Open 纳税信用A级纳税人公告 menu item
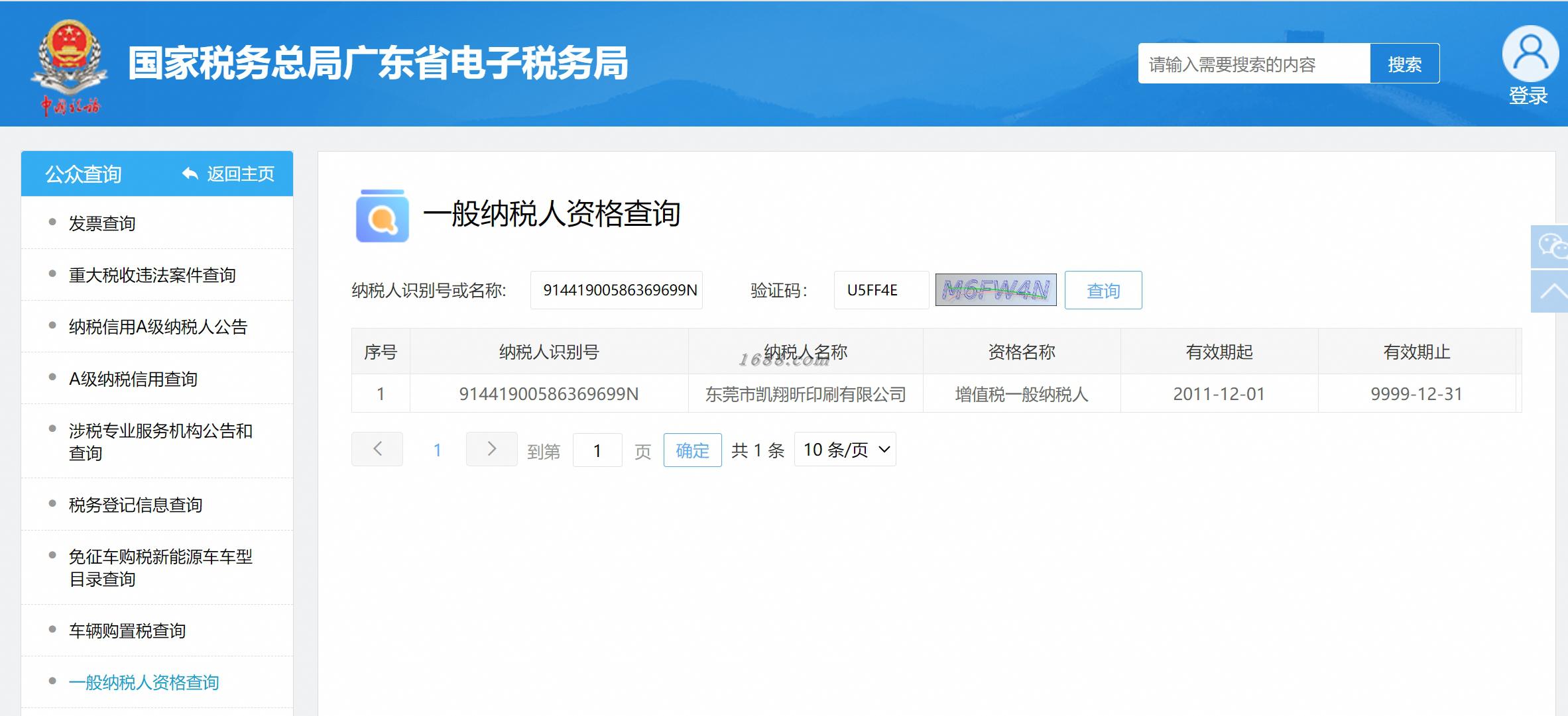Screen dimensions: 1568x716 [x=158, y=327]
